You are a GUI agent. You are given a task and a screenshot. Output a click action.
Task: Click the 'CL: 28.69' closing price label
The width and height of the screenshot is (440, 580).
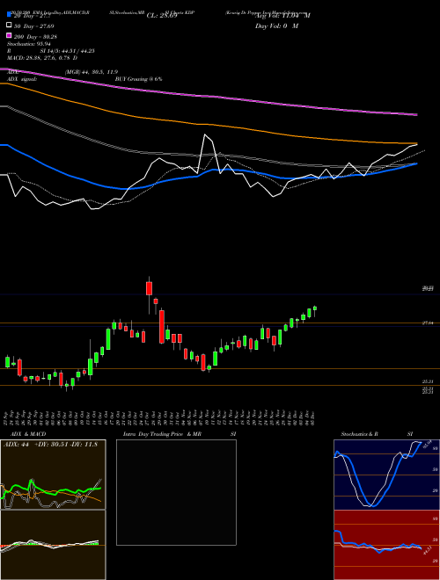pos(162,16)
